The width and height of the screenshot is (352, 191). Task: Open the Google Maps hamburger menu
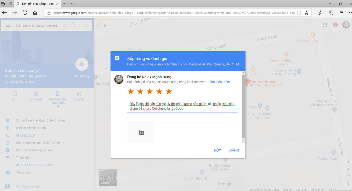(x=8, y=25)
